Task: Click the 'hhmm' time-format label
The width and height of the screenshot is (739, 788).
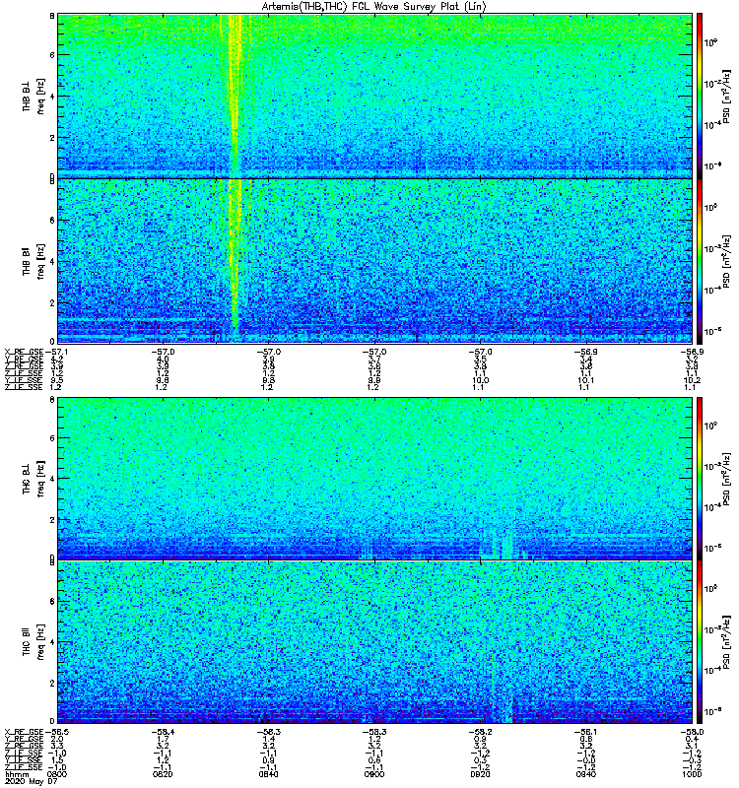Action: coord(15,774)
